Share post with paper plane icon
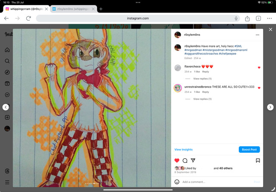This screenshot has height=192, width=276. (193, 161)
